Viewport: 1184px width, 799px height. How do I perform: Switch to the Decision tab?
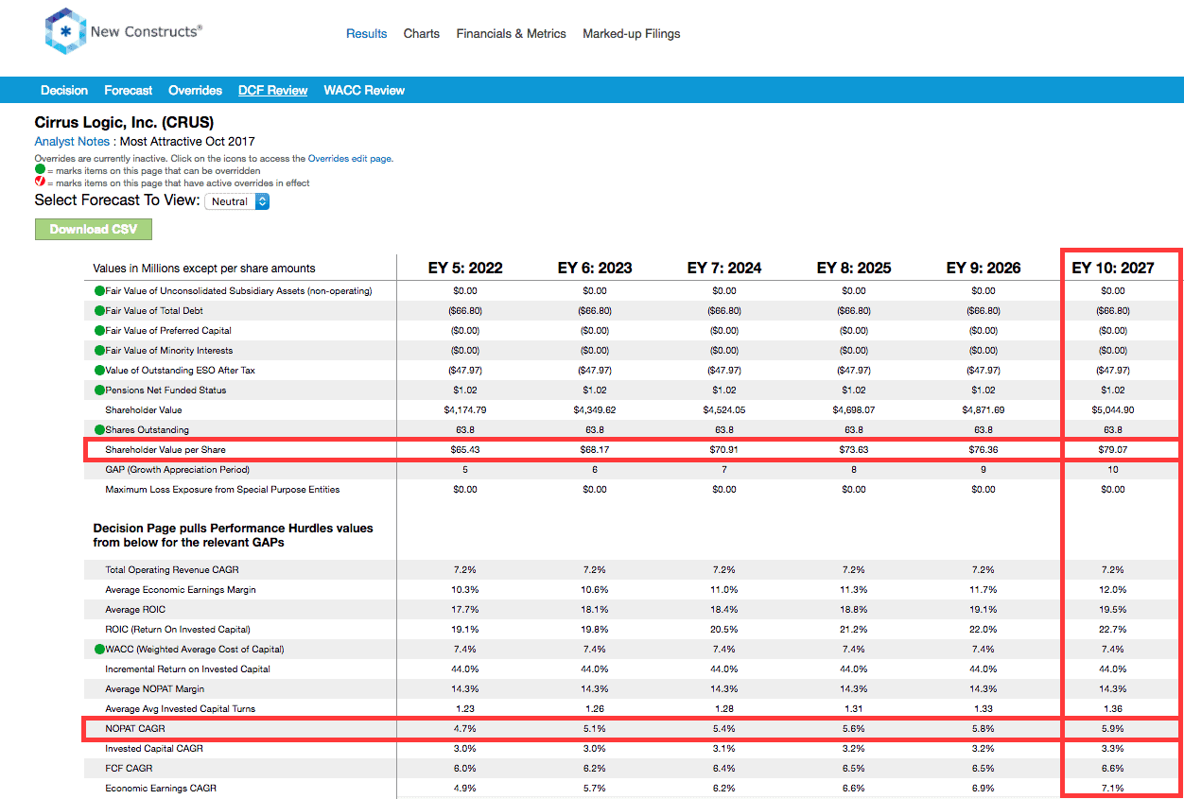[64, 91]
